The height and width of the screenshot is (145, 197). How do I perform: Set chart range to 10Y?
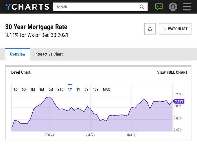(96, 89)
